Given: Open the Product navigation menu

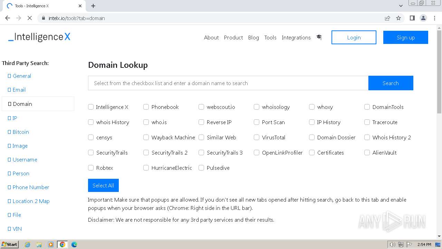Looking at the screenshot, I should 233,37.
